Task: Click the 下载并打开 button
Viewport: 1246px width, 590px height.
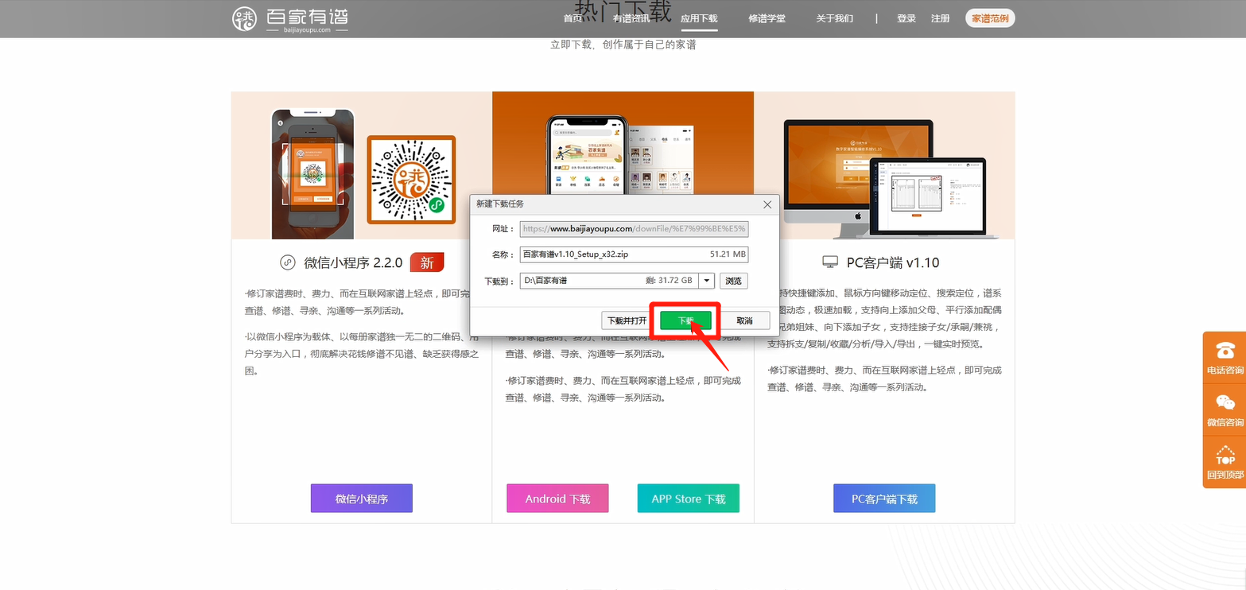Action: click(627, 321)
